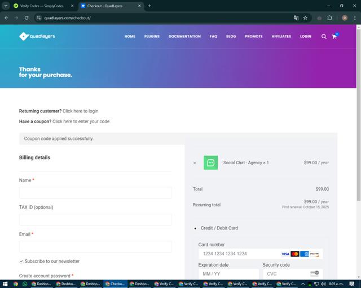Bookmark this page with the star icon
Viewport: 361px width, 288px height.
point(305,17)
